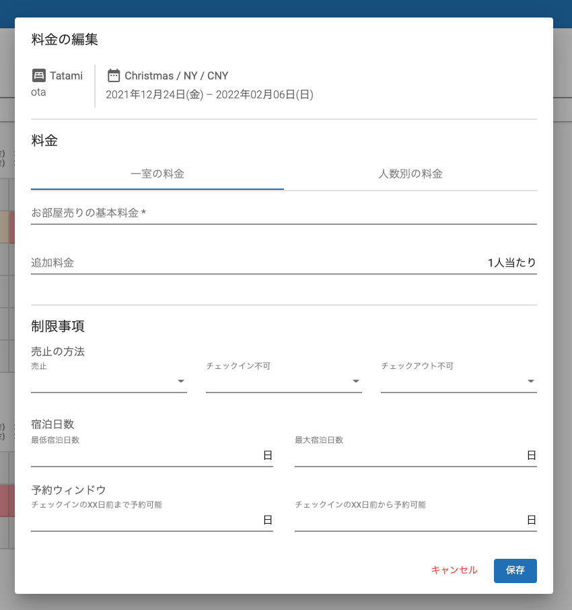Open the 売止 dropdown
The height and width of the screenshot is (610, 572).
pos(108,380)
